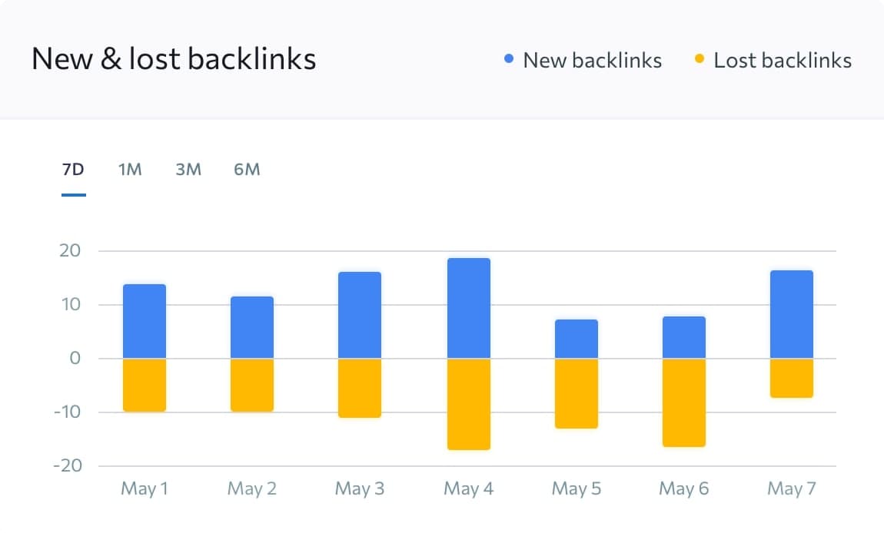
Task: Select the yellow bar for May 3
Action: [360, 388]
